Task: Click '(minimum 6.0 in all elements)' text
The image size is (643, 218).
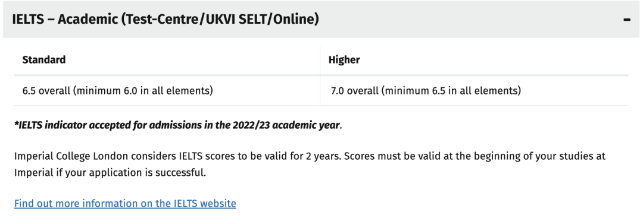Action: click(x=143, y=90)
